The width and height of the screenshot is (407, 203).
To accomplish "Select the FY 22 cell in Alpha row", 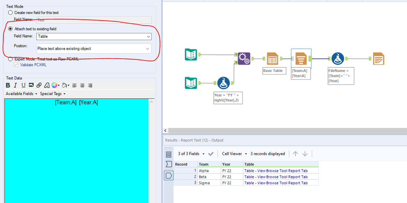I will (232, 171).
